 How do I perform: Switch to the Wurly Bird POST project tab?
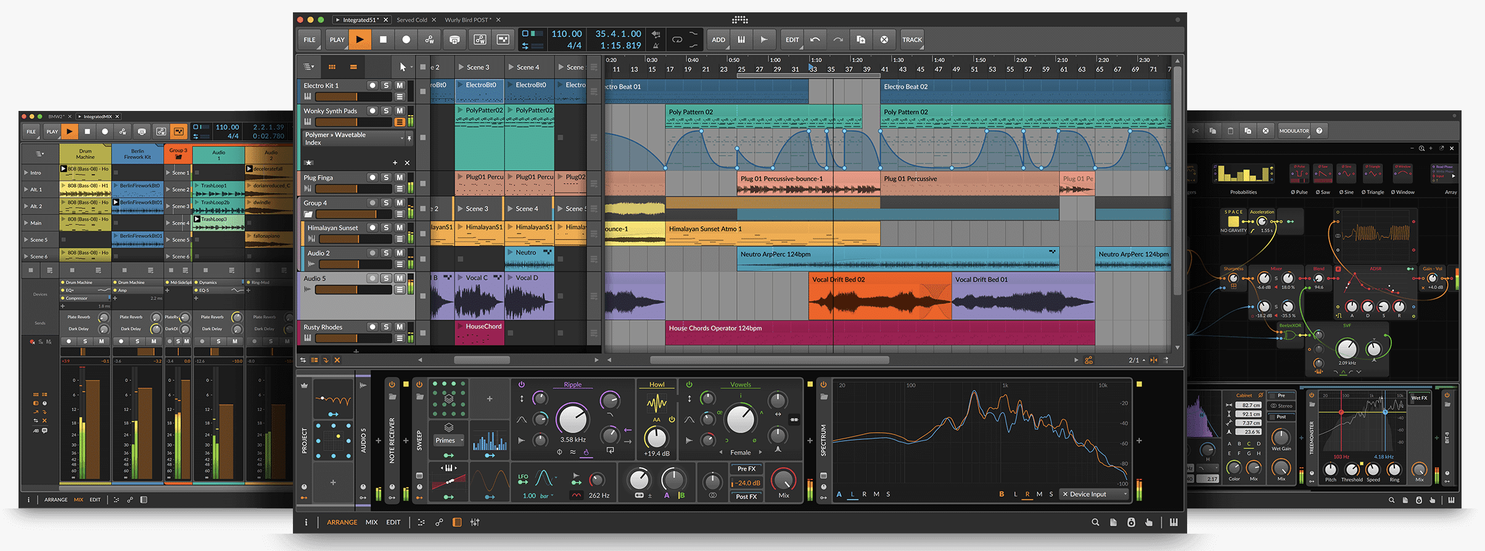tap(468, 20)
